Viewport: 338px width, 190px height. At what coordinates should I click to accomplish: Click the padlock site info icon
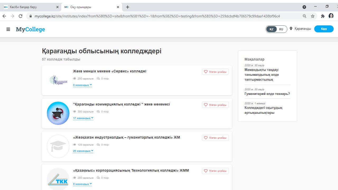tap(30, 16)
